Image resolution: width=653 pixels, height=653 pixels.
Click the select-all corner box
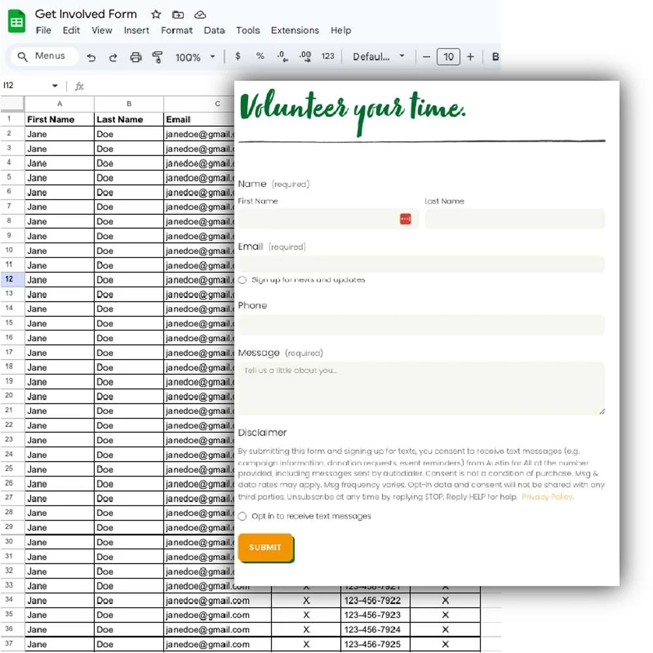pyautogui.click(x=12, y=104)
